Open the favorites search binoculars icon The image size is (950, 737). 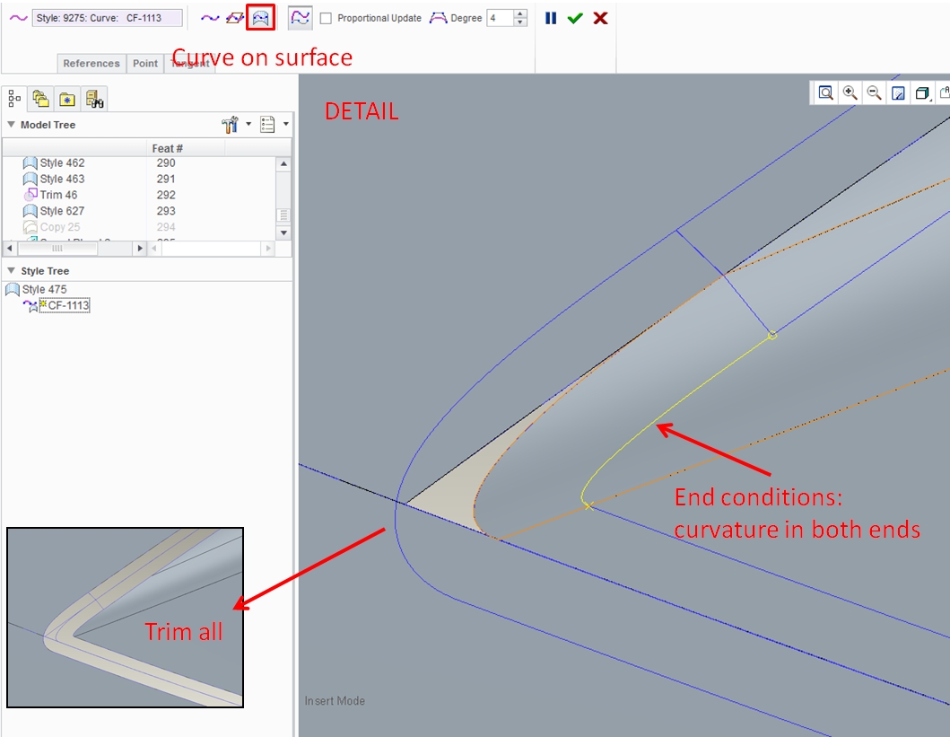click(94, 99)
